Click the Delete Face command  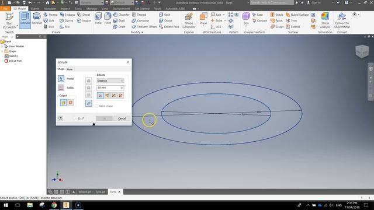click(169, 27)
